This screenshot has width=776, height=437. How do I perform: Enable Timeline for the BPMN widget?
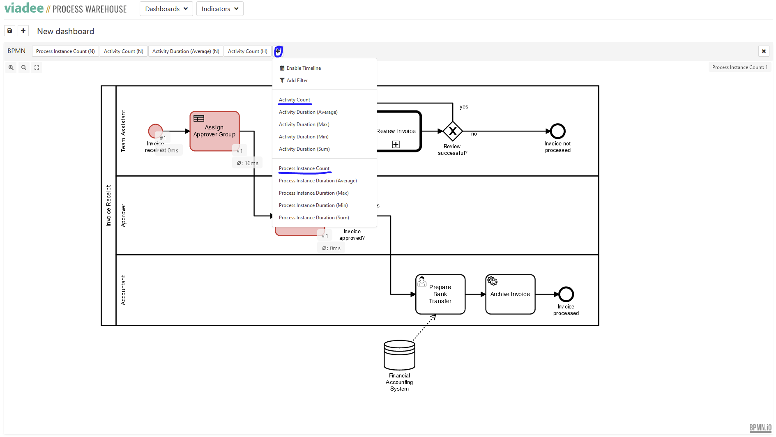pyautogui.click(x=304, y=68)
